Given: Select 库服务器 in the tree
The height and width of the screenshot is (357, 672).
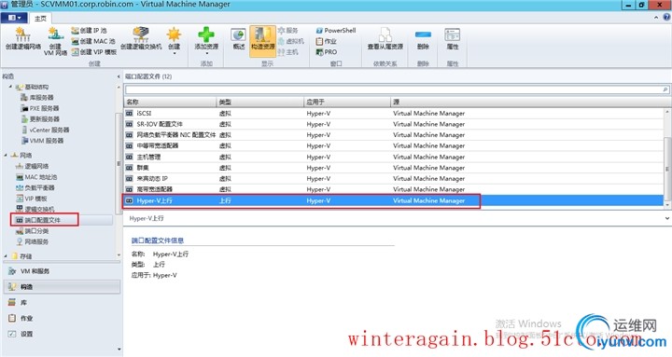Looking at the screenshot, I should (x=37, y=98).
